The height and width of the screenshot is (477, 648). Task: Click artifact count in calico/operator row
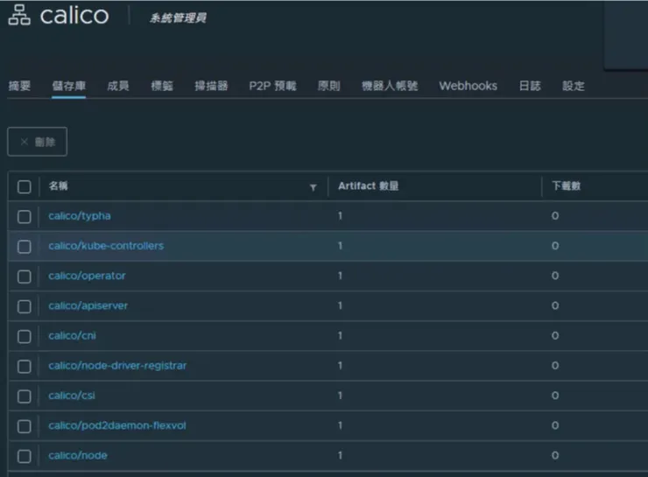340,276
